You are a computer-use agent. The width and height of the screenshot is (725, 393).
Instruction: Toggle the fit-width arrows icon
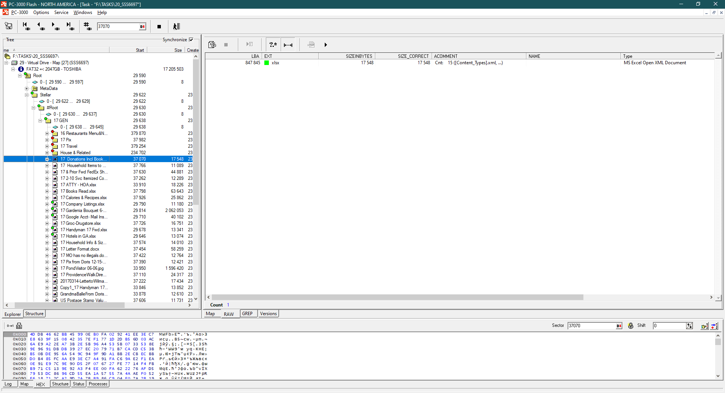(x=288, y=45)
